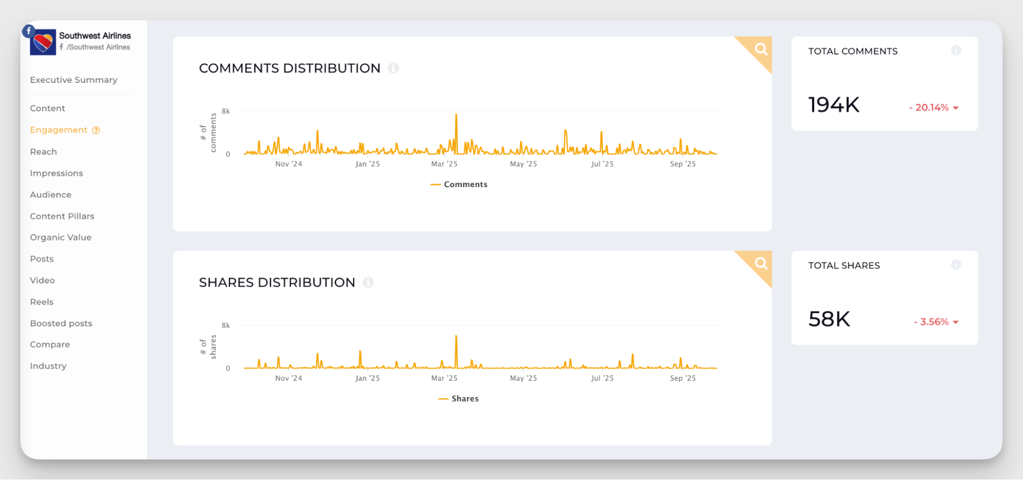1023x480 pixels.
Task: Click the tallest Mar '25 comments spike
Action: pyautogui.click(x=456, y=116)
